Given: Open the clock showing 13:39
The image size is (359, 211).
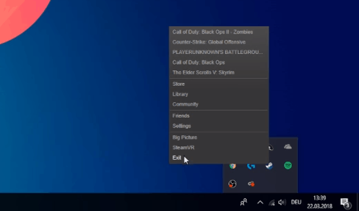Looking at the screenshot, I should 319,202.
